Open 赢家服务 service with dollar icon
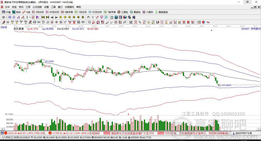This screenshot has width=261, height=141. coord(162,12)
